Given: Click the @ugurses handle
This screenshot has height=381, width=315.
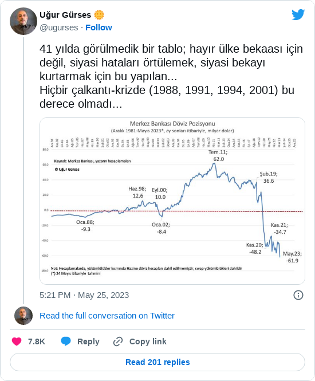Looking at the screenshot, I should click(x=59, y=28).
